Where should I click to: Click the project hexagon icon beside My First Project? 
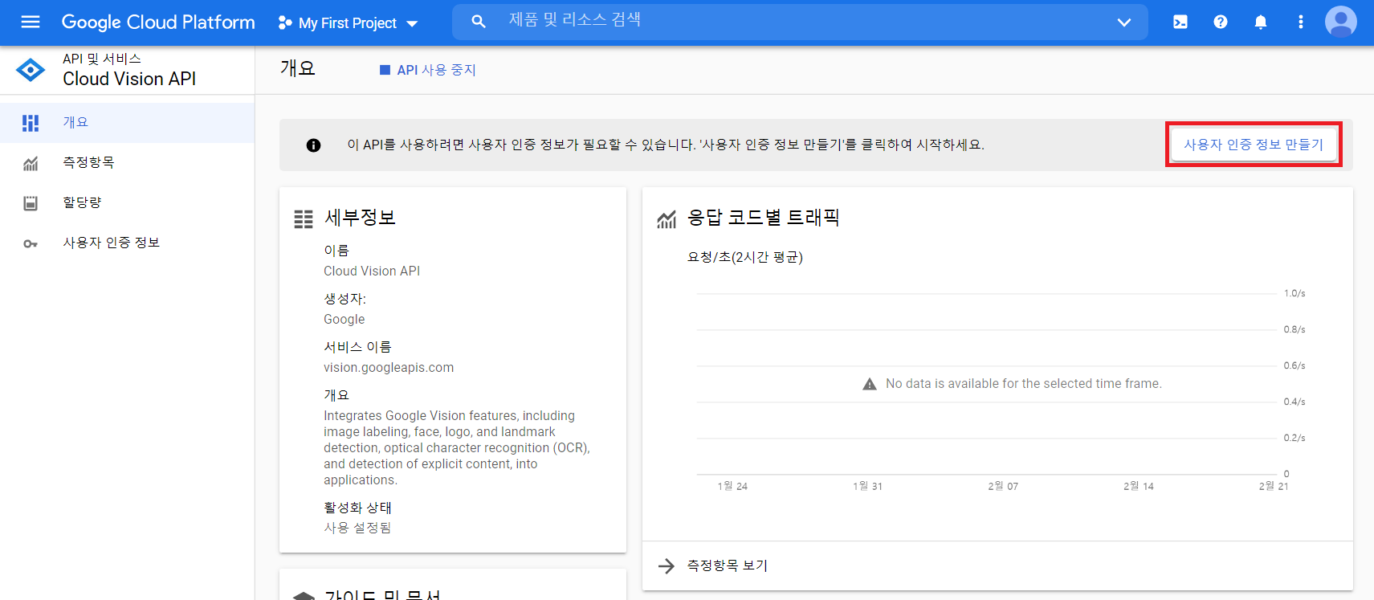(284, 23)
